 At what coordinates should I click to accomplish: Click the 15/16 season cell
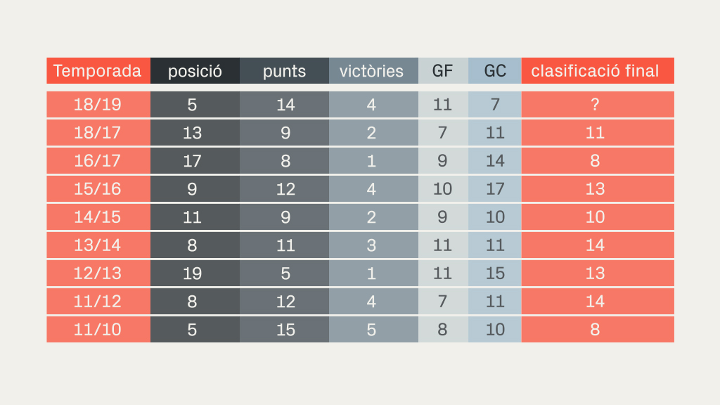coord(98,188)
